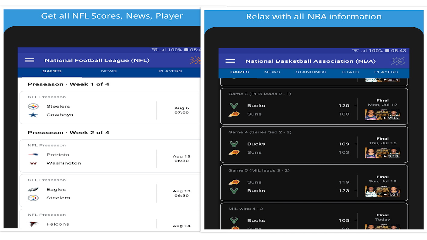Click Bucks logo in Game 3 card
Image resolution: width=427 pixels, height=240 pixels.
pos(234,106)
